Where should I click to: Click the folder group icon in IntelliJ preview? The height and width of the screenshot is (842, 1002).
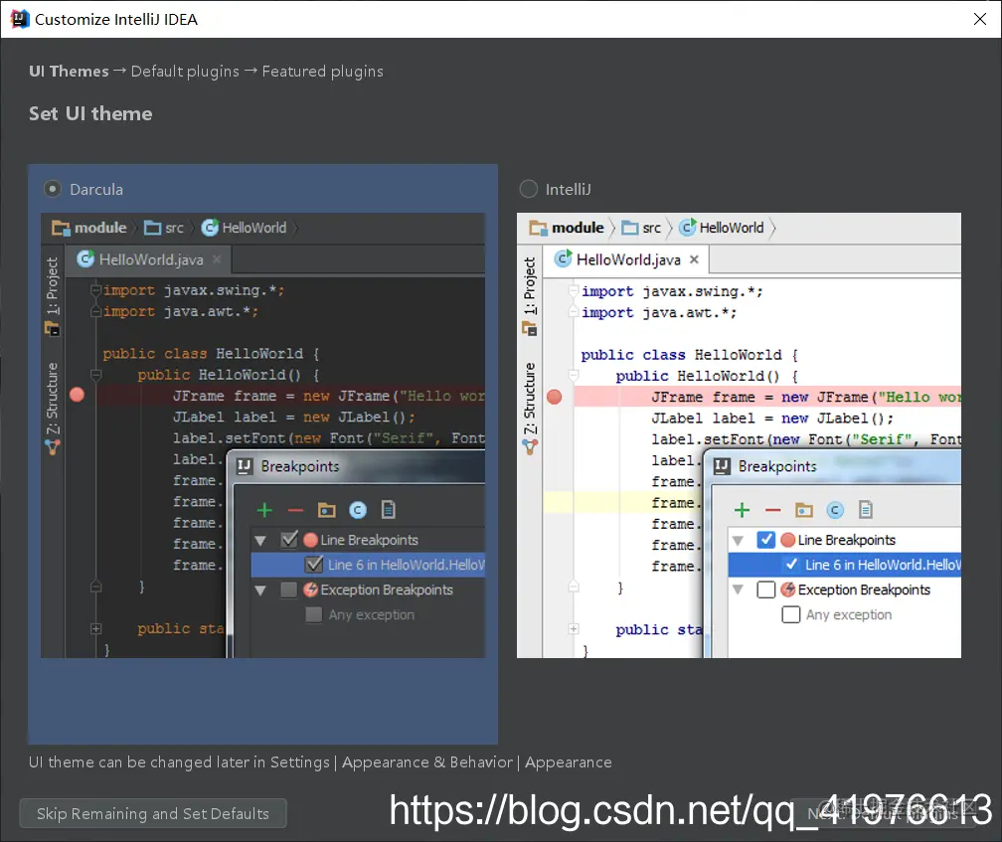click(x=804, y=510)
